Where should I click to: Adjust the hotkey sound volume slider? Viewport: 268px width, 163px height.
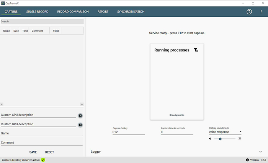(x=225, y=139)
